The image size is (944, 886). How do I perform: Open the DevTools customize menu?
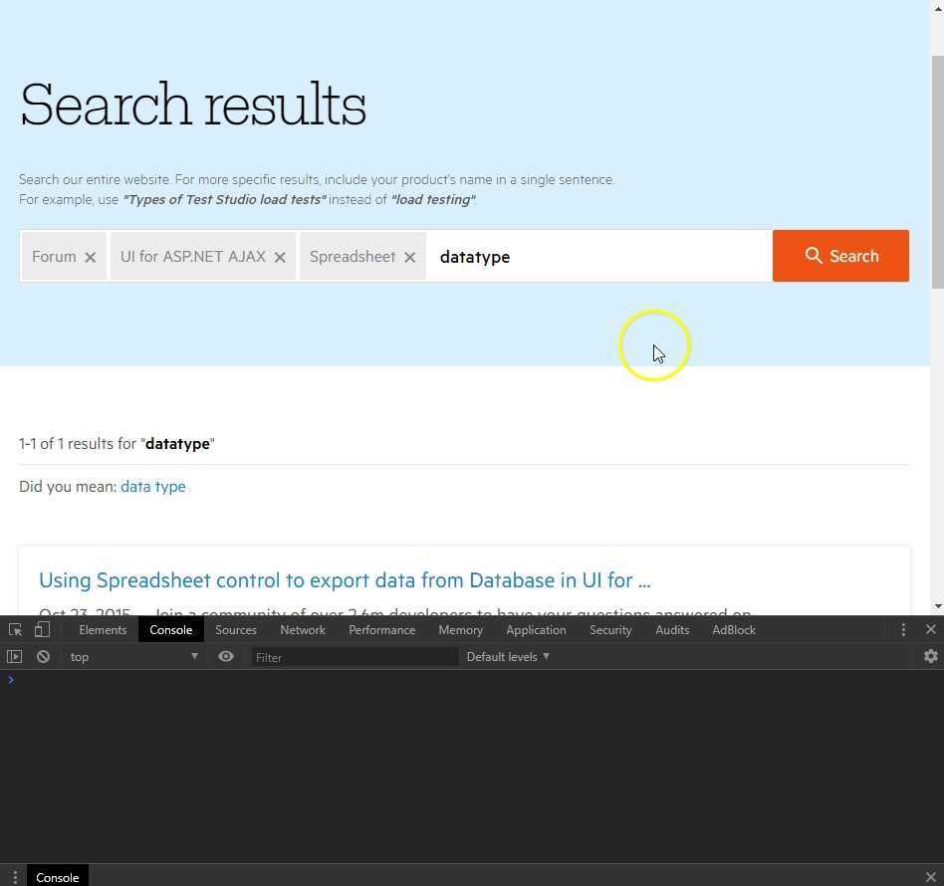point(903,629)
